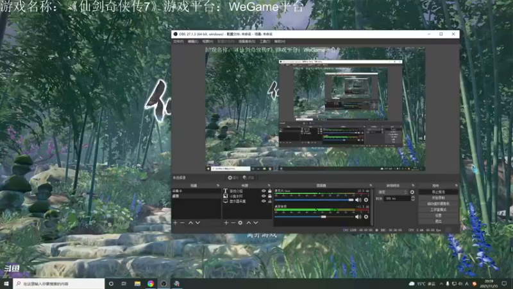Remove selected scene with the minus icon
The width and height of the screenshot is (513, 289).
tap(182, 223)
